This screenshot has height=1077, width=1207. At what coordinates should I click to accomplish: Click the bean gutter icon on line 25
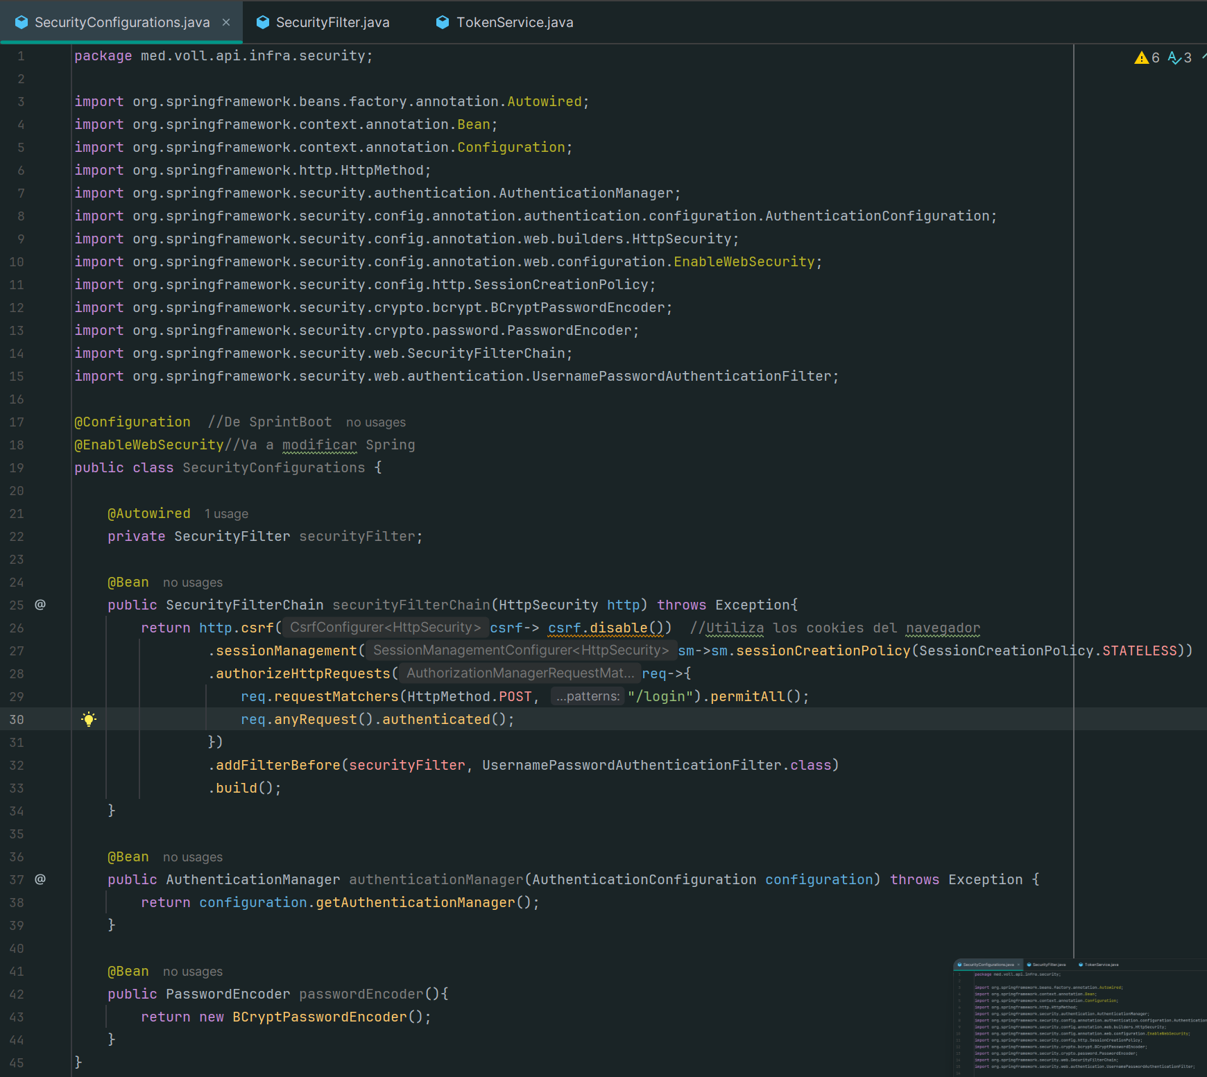click(40, 605)
